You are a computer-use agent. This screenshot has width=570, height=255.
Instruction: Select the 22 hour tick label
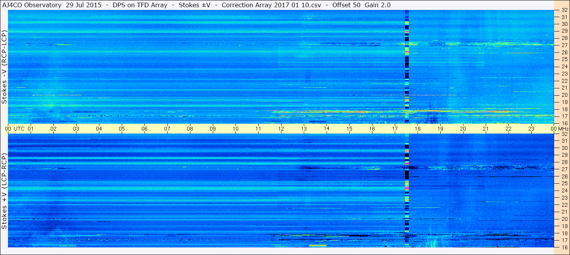click(x=509, y=129)
